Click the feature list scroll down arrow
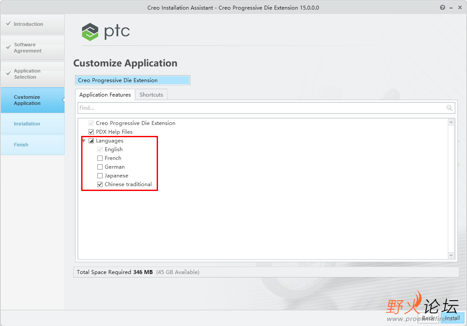 pyautogui.click(x=451, y=256)
